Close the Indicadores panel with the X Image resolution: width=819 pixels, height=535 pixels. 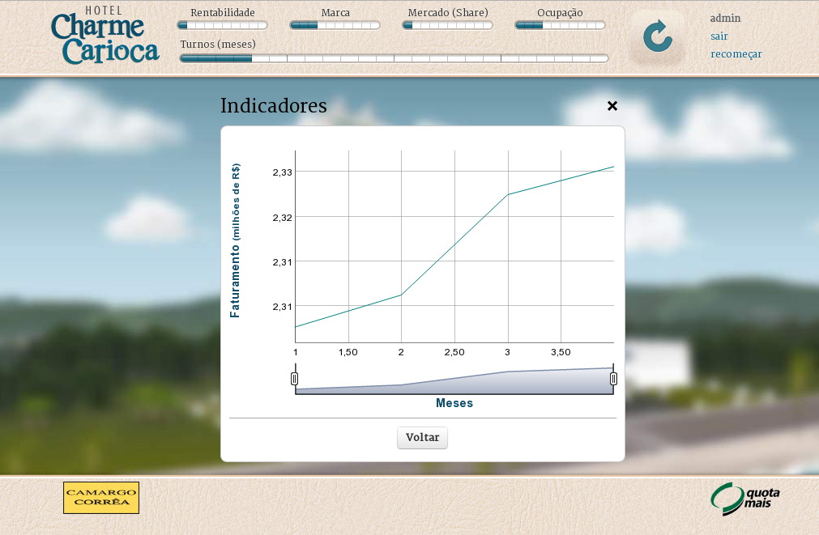click(612, 106)
